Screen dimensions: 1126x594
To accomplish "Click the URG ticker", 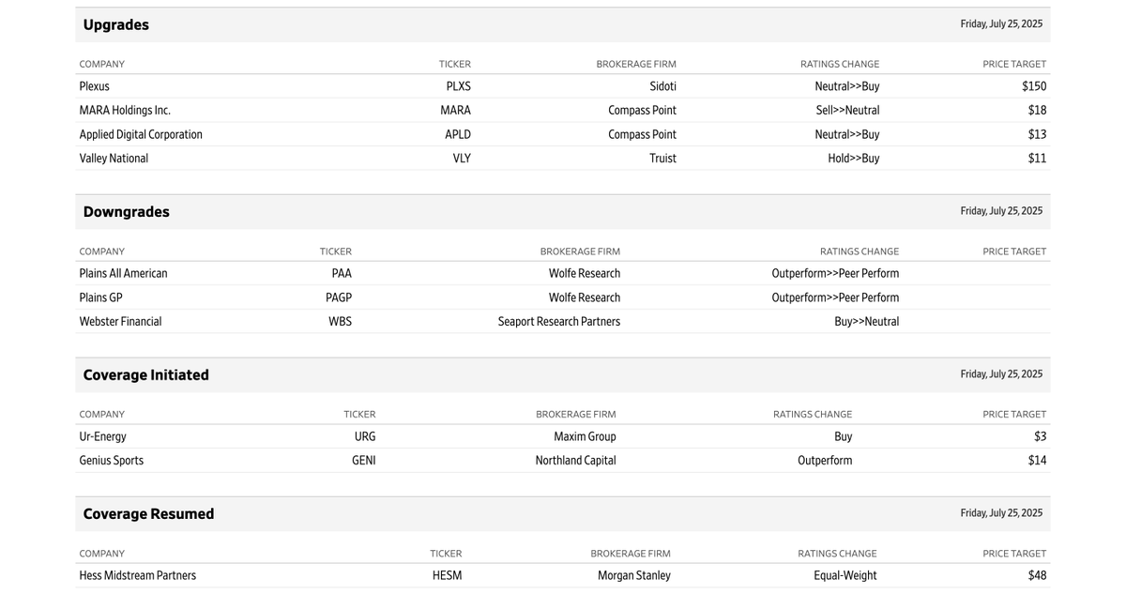I will tap(365, 437).
